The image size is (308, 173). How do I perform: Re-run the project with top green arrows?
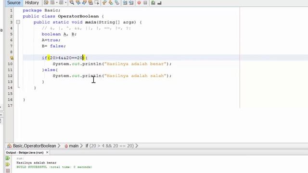8,158
